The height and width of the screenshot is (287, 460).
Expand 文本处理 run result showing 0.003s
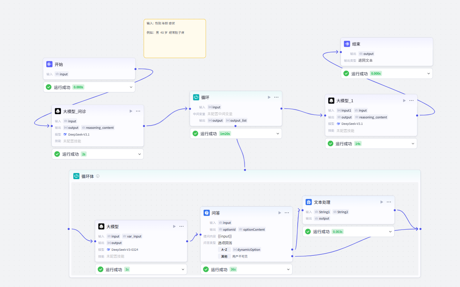pyautogui.click(x=390, y=232)
